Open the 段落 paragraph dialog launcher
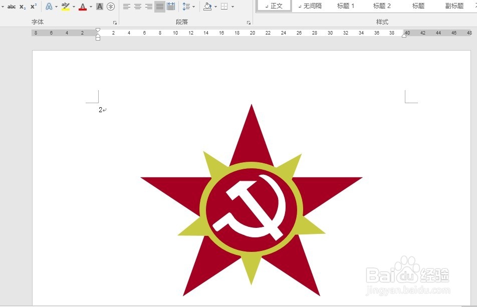 coord(249,23)
